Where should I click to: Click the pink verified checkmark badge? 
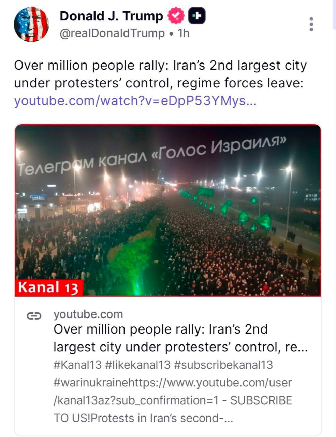(x=176, y=16)
